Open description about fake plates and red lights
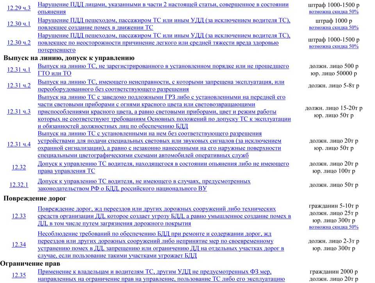Viewport: 375px width, 283px height. pos(164,111)
